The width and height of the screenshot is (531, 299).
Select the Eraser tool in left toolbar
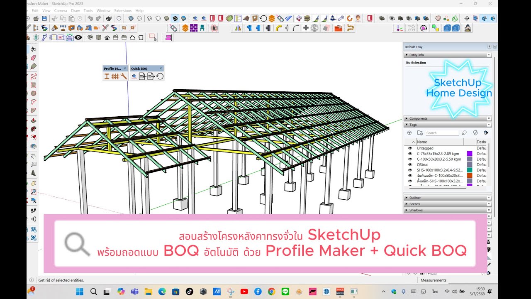(x=33, y=58)
